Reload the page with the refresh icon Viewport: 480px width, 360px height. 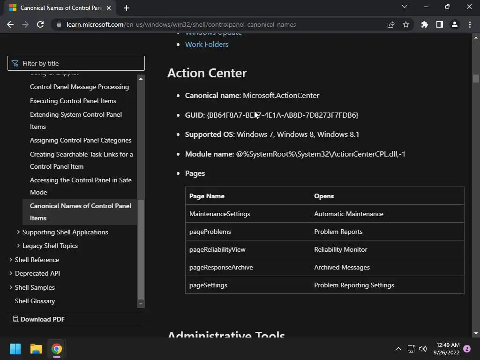(40, 24)
